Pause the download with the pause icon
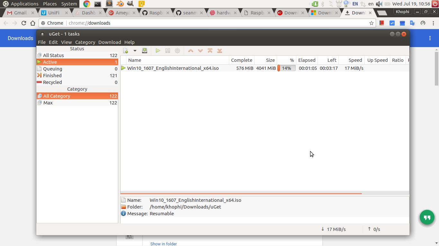 167,51
